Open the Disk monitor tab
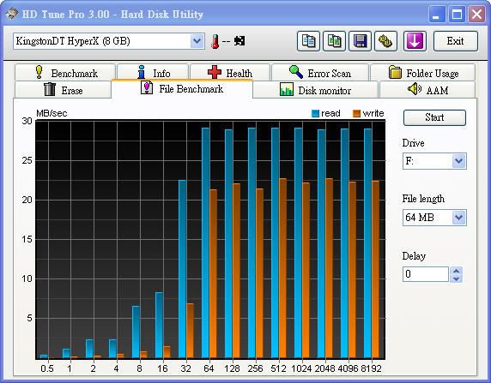491x383 pixels. [x=315, y=90]
